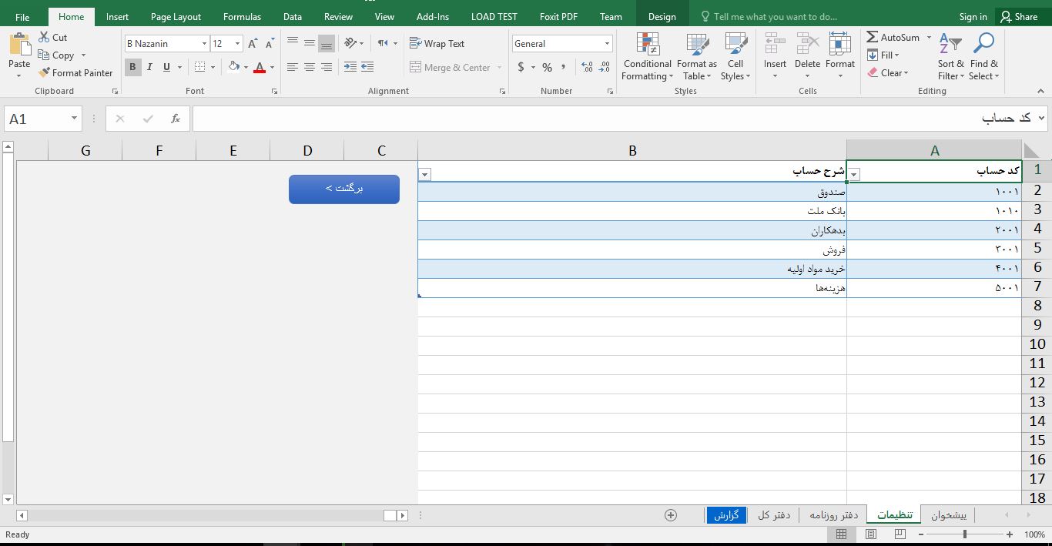
Task: Apply the fill color bucket
Action: point(234,67)
